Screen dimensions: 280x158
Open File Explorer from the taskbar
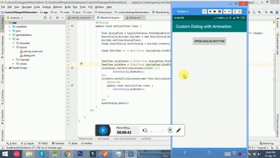(x=29, y=154)
